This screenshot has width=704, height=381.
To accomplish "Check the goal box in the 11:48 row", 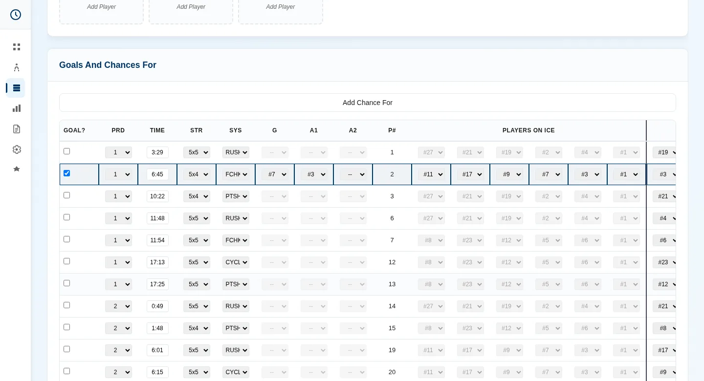I will click(67, 217).
